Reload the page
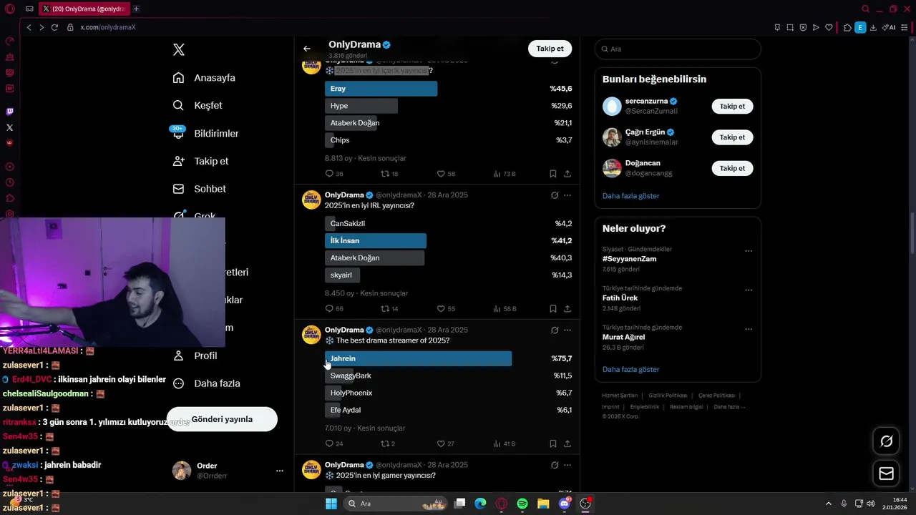Image resolution: width=916 pixels, height=515 pixels. (54, 27)
